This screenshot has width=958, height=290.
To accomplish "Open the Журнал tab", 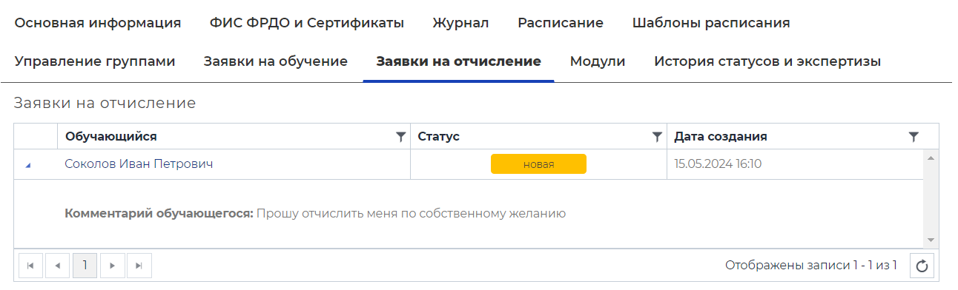I will click(460, 23).
